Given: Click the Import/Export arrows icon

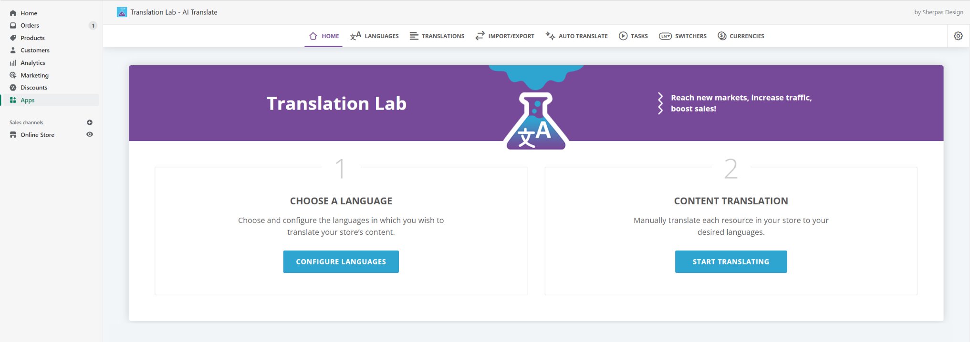Looking at the screenshot, I should [480, 36].
